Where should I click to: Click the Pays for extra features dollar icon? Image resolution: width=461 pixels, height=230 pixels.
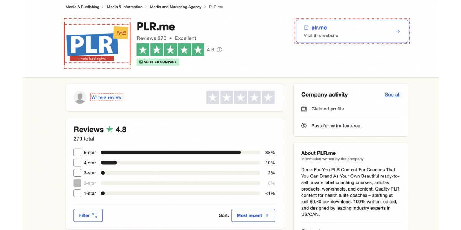pyautogui.click(x=303, y=125)
